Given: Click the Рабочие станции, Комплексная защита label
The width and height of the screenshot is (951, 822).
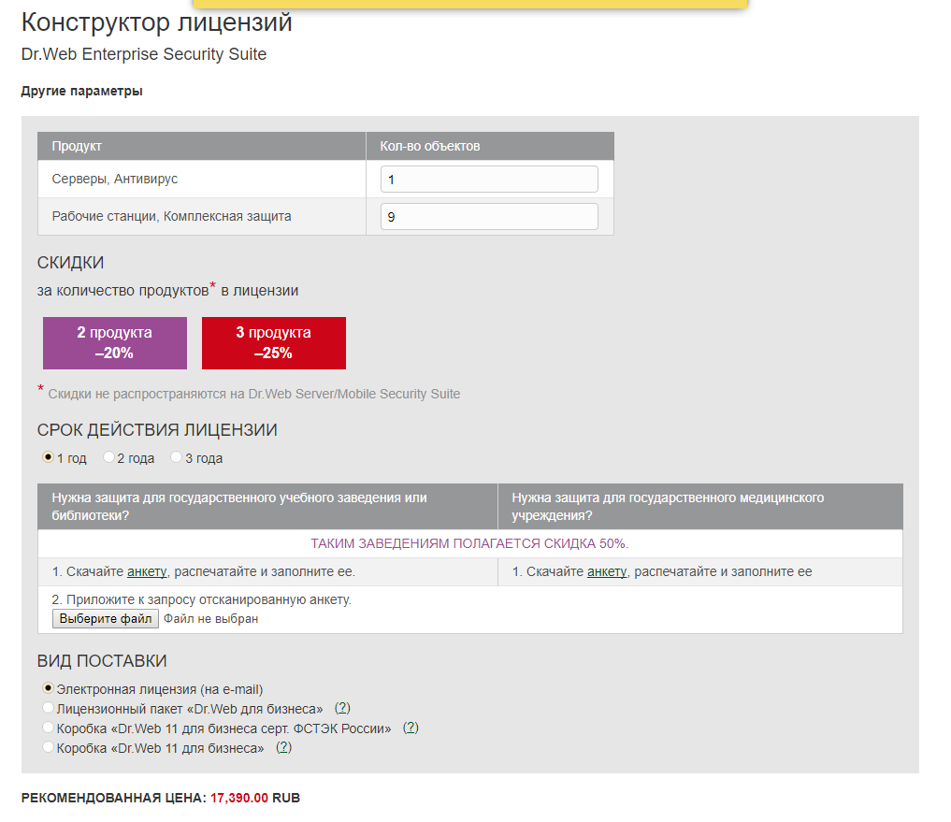Looking at the screenshot, I should coord(172,217).
